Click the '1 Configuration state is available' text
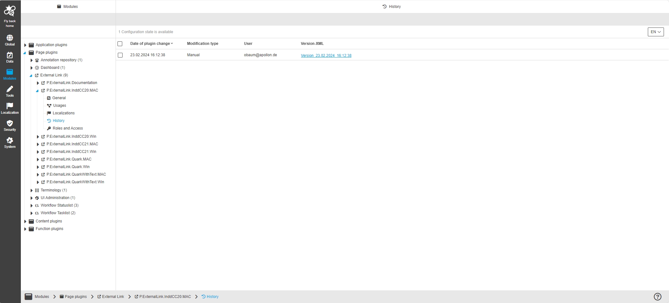669x303 pixels. click(x=146, y=32)
